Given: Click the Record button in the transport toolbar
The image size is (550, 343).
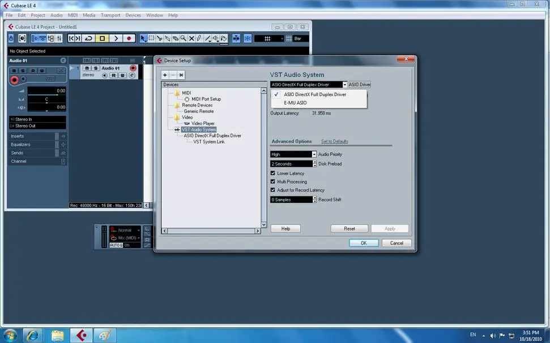Looking at the screenshot, I should tap(129, 38).
